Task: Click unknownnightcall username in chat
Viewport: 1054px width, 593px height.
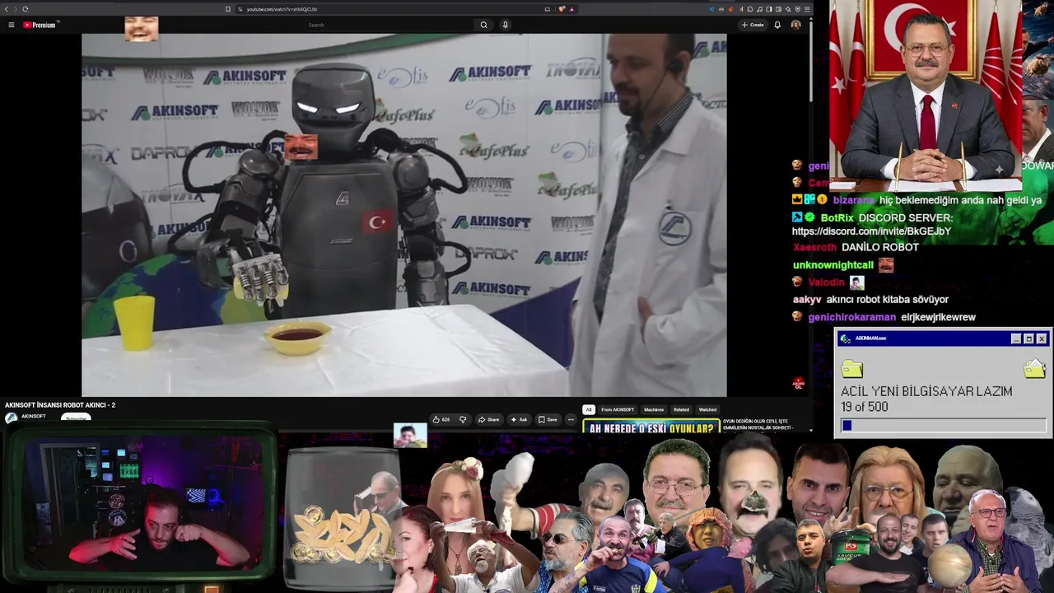Action: point(833,265)
